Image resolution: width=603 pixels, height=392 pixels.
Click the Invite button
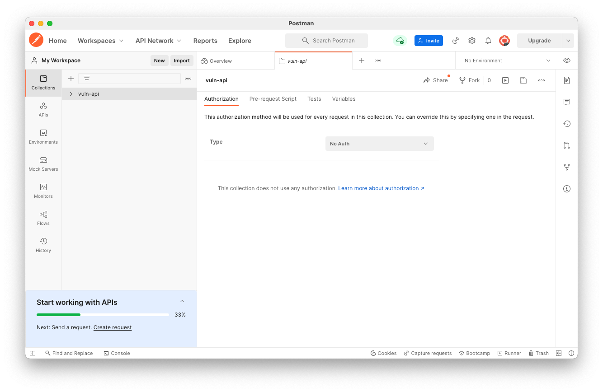tap(429, 41)
